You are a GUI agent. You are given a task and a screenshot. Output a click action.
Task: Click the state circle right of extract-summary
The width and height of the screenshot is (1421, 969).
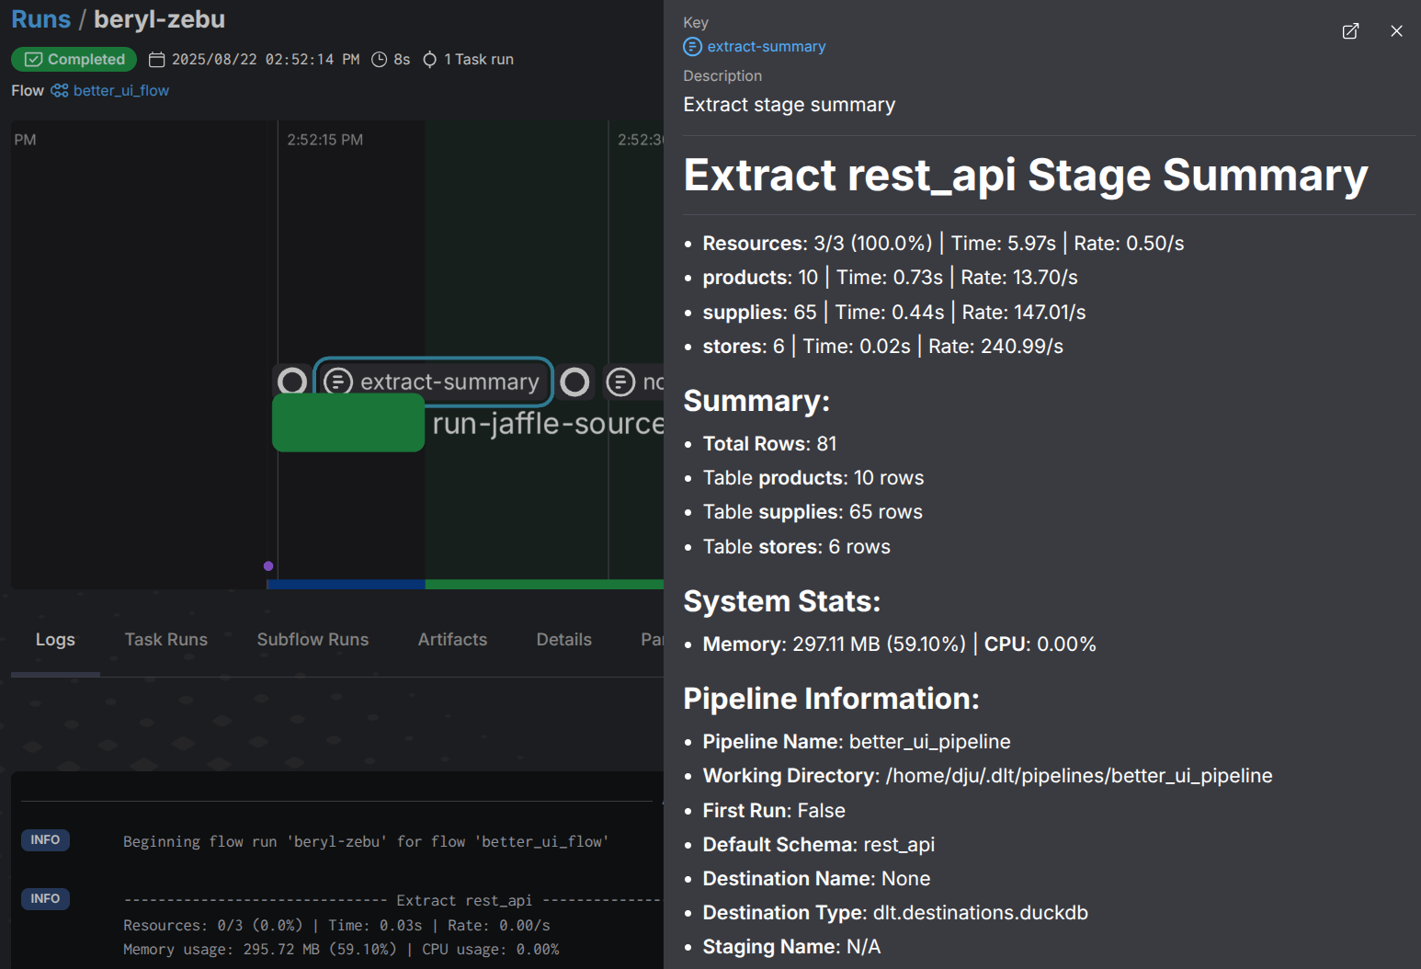tap(575, 382)
